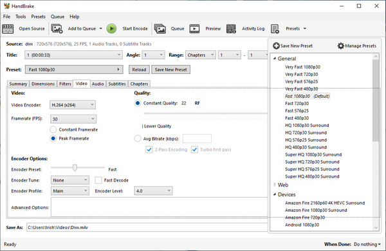Image resolution: width=386 pixels, height=251 pixels.
Task: Select the Avg Bitrate (kbps) radio button
Action: pyautogui.click(x=138, y=138)
